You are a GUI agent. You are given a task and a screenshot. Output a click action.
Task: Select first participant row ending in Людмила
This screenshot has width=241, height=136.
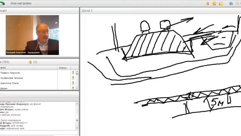10,73
